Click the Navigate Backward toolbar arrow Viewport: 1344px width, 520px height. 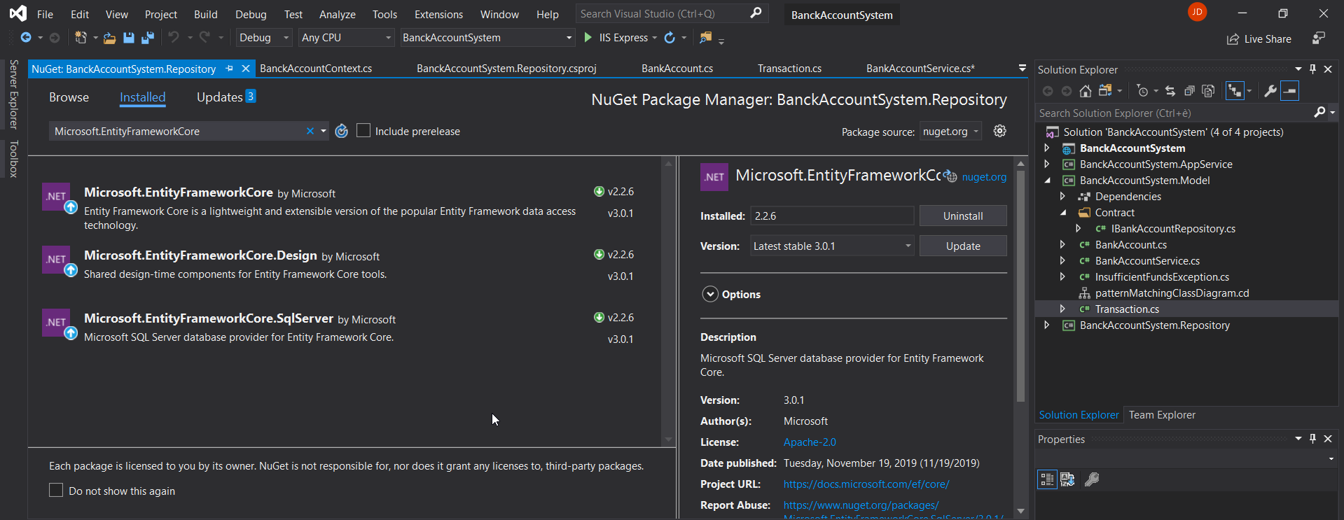pyautogui.click(x=26, y=38)
